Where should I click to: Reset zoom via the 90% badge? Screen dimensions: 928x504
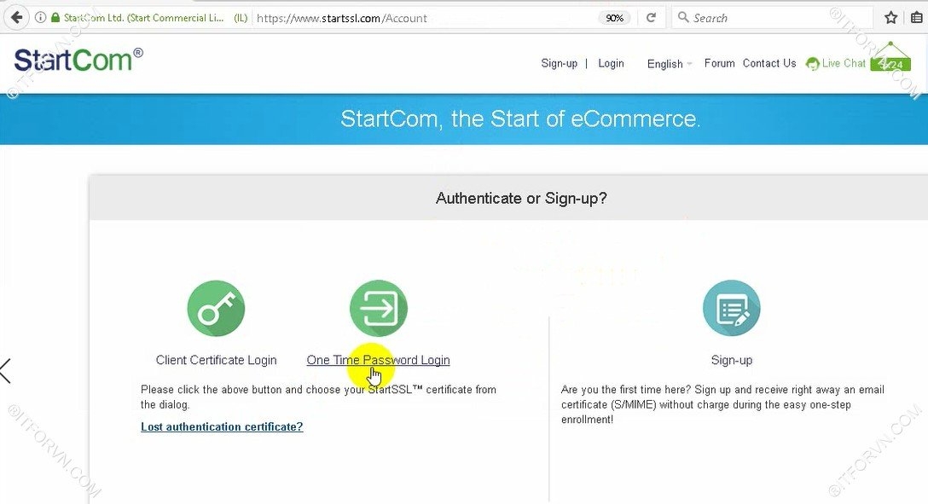pos(614,17)
